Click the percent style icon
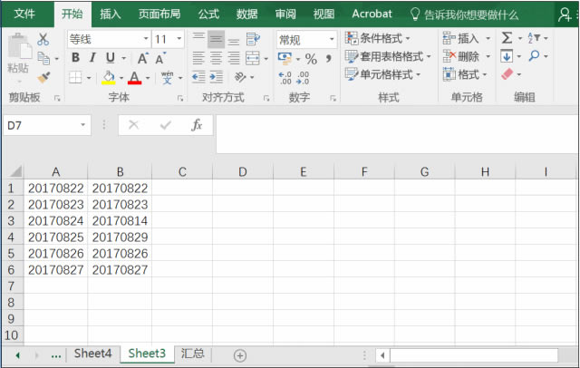This screenshot has height=368, width=580. coord(311,58)
